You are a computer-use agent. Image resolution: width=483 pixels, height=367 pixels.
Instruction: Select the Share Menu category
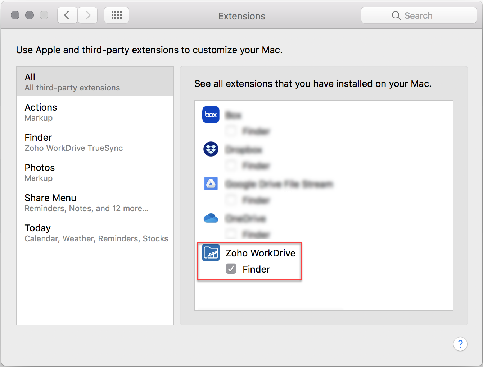point(95,203)
